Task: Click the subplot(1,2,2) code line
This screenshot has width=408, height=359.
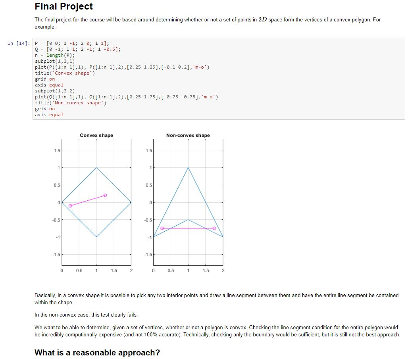Action: click(55, 91)
